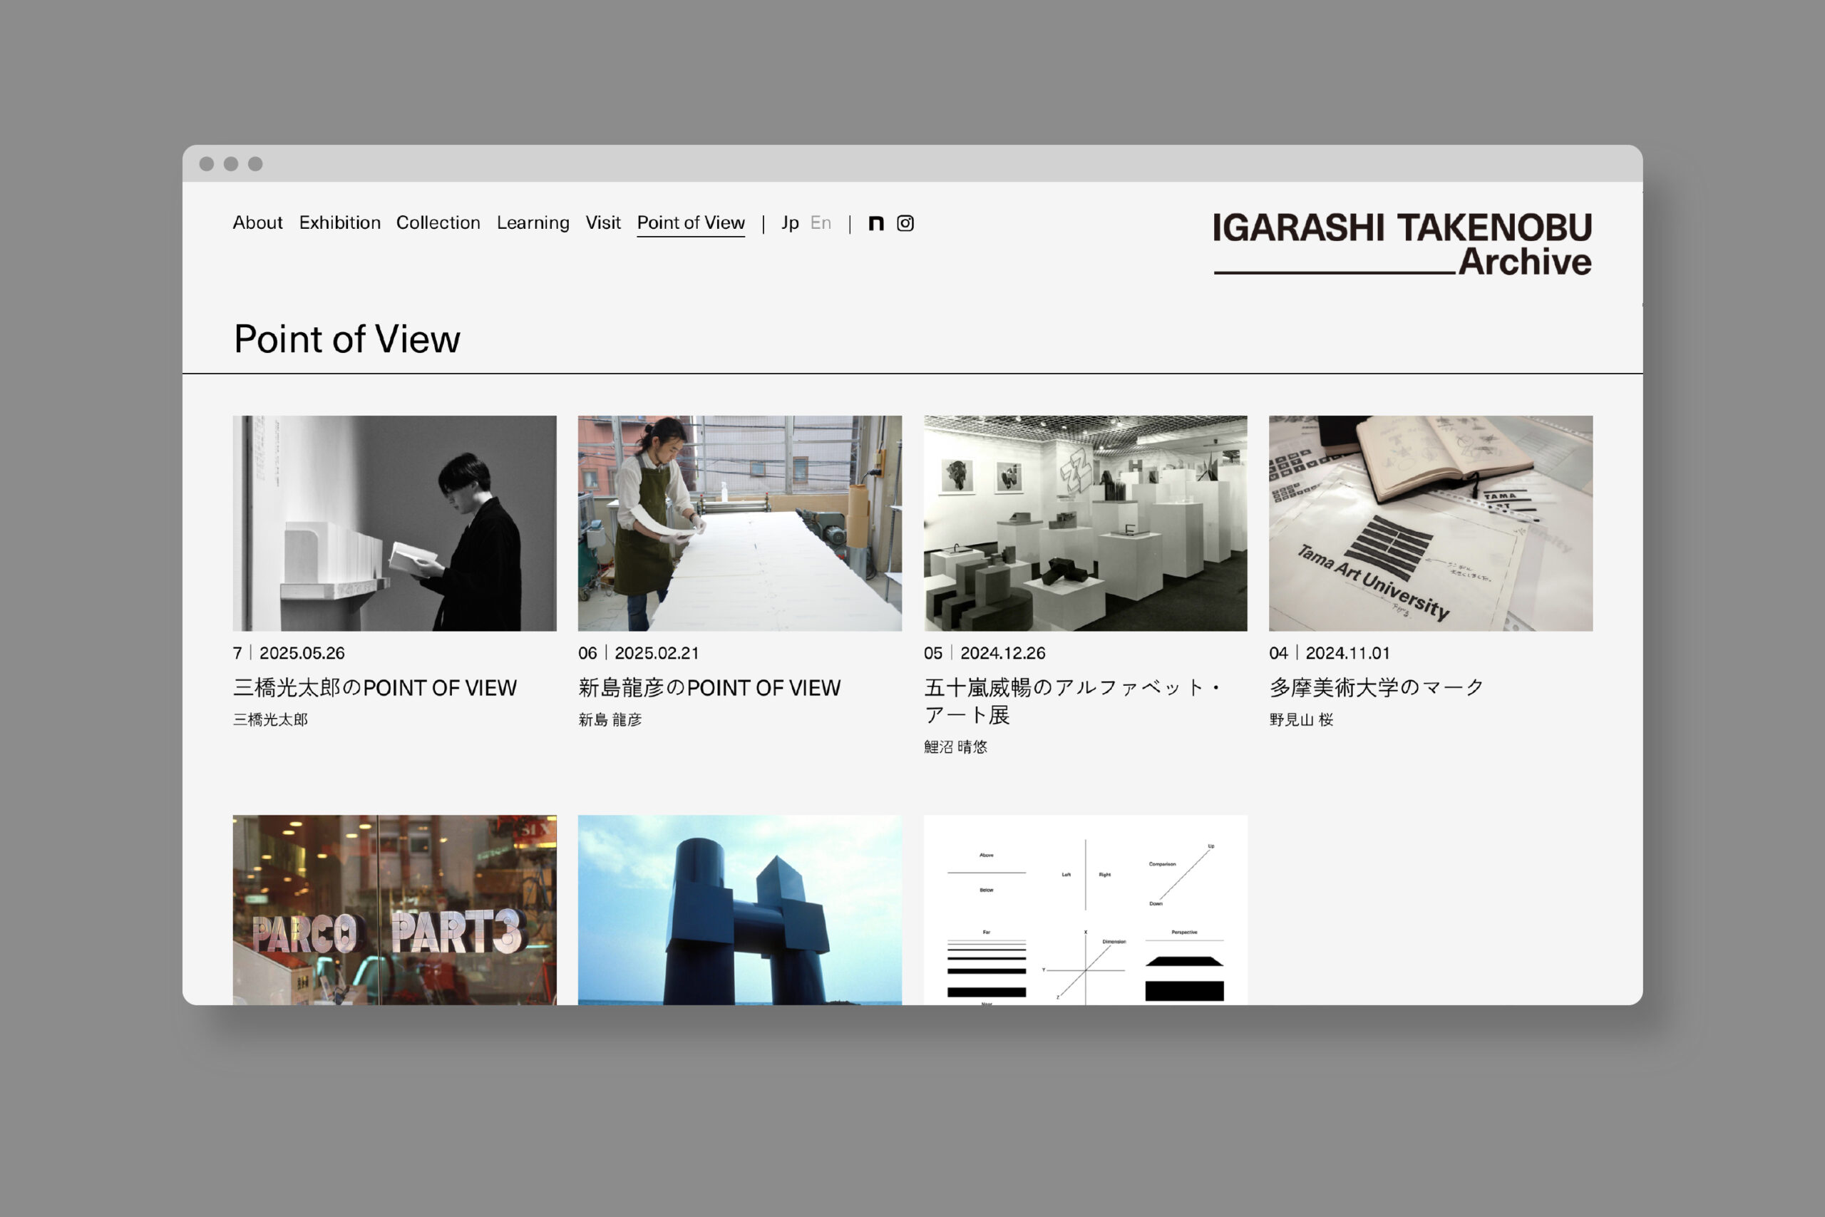Go to the Exhibition page

coord(340,222)
